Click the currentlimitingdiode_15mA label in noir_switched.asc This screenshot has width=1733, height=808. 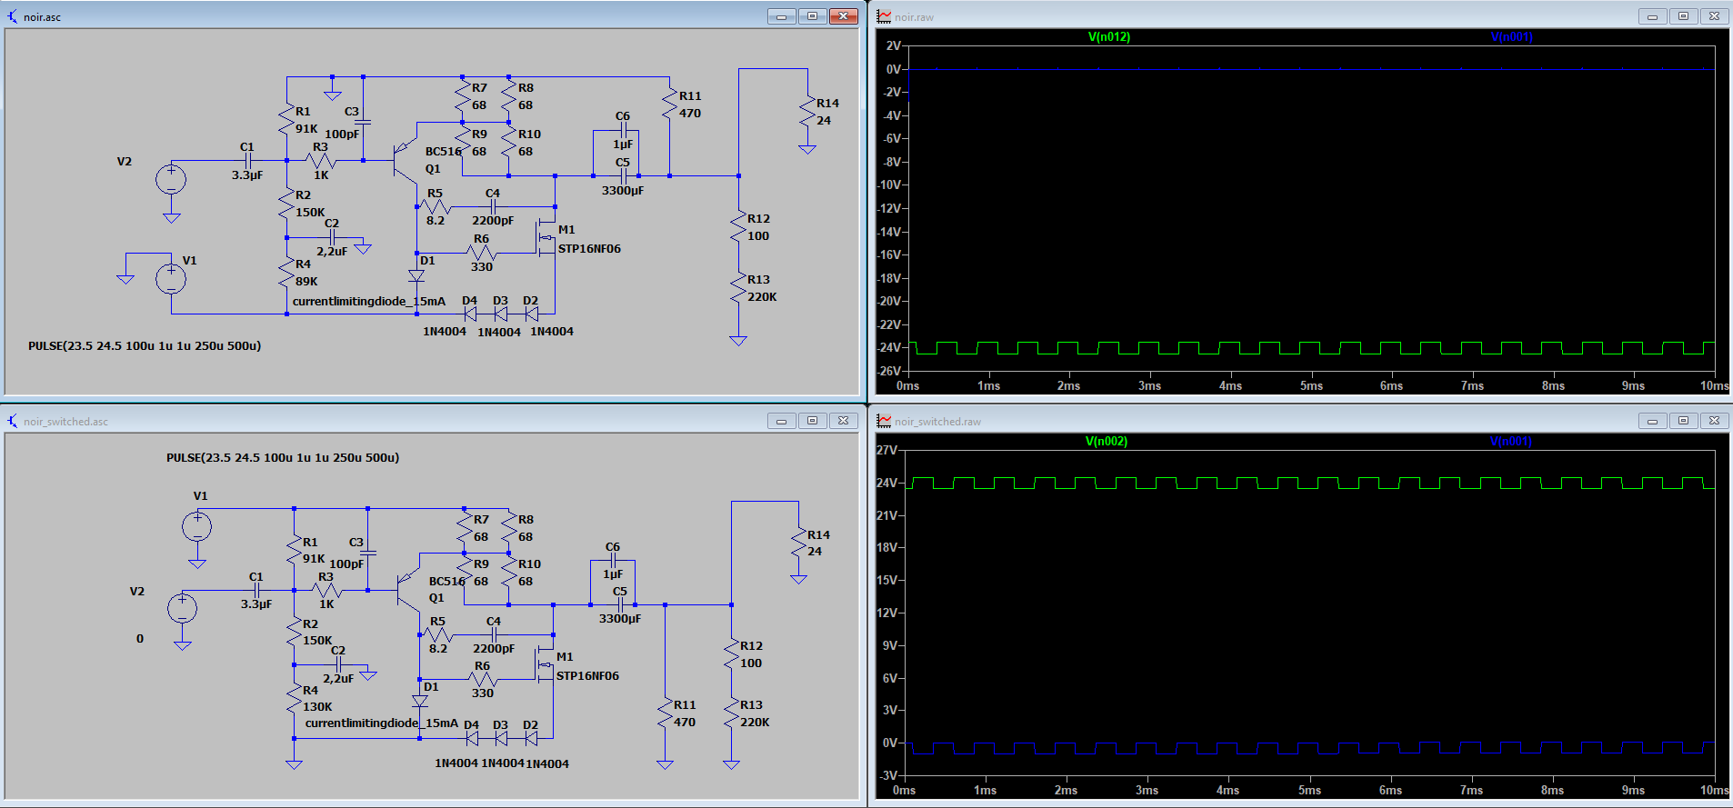click(x=382, y=723)
